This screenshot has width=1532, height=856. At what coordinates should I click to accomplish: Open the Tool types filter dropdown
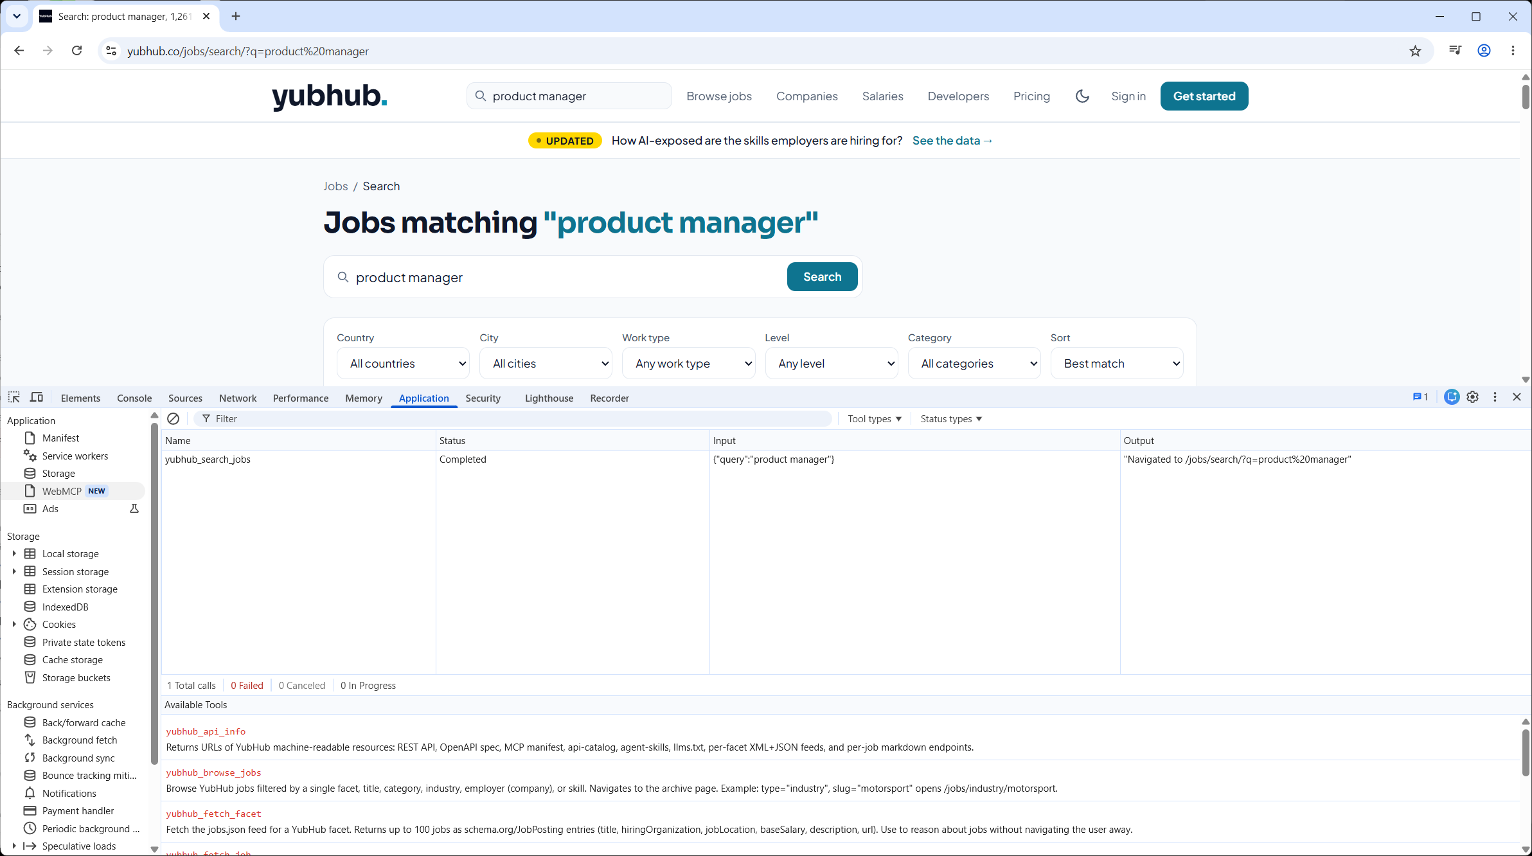click(x=875, y=419)
